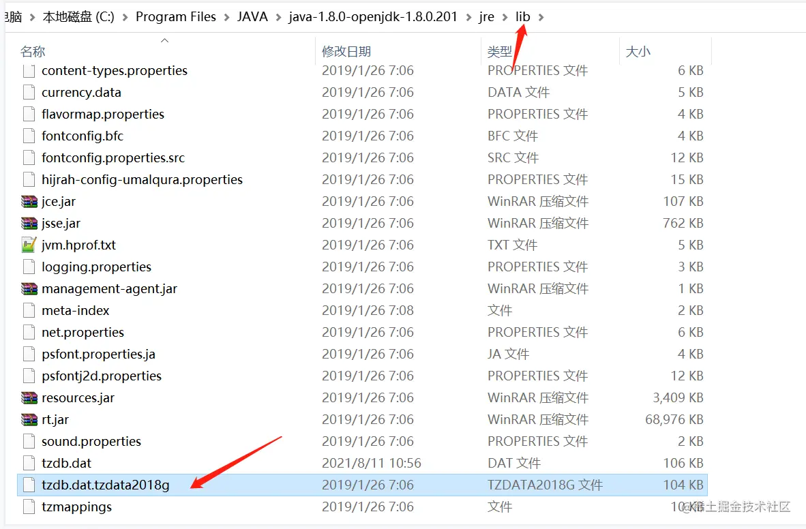This screenshot has height=529, width=806.
Task: Navigate to java-1.8.0-openjdk-1.8.0.201 breadcrumb
Action: tap(373, 17)
